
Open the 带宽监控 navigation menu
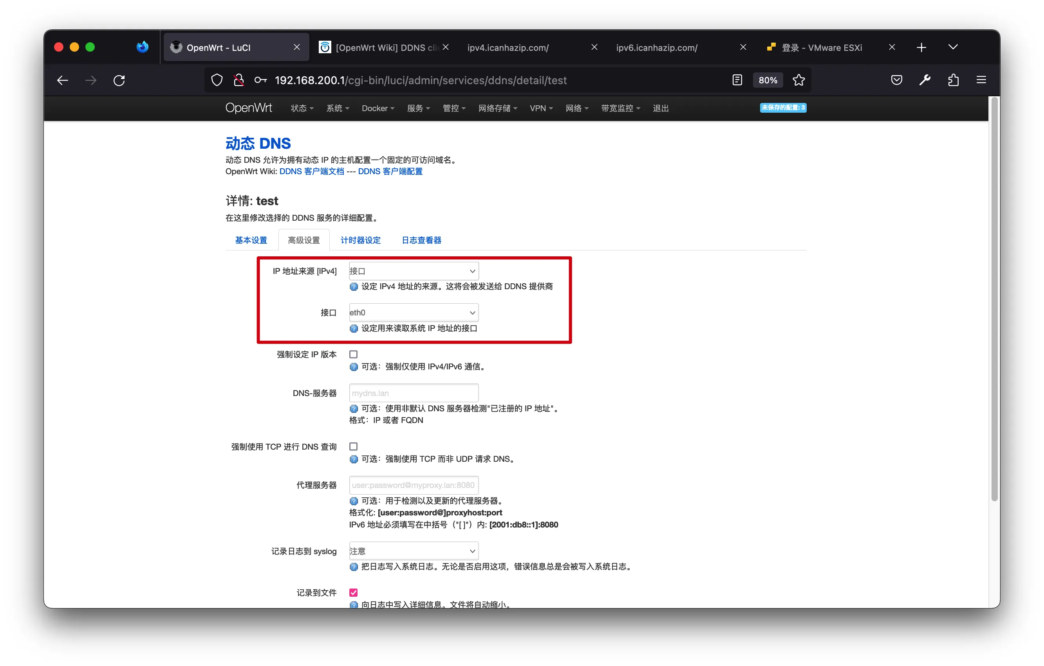[620, 108]
